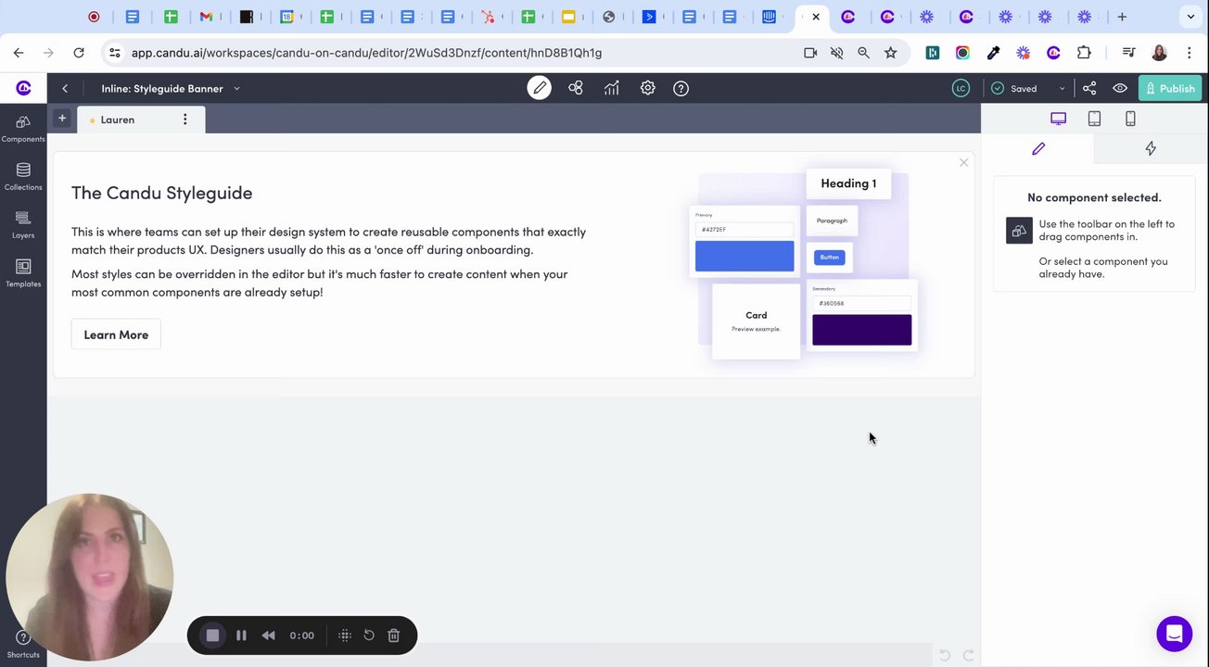Viewport: 1209px width, 667px height.
Task: Switch to tablet preview device
Action: (x=1094, y=119)
